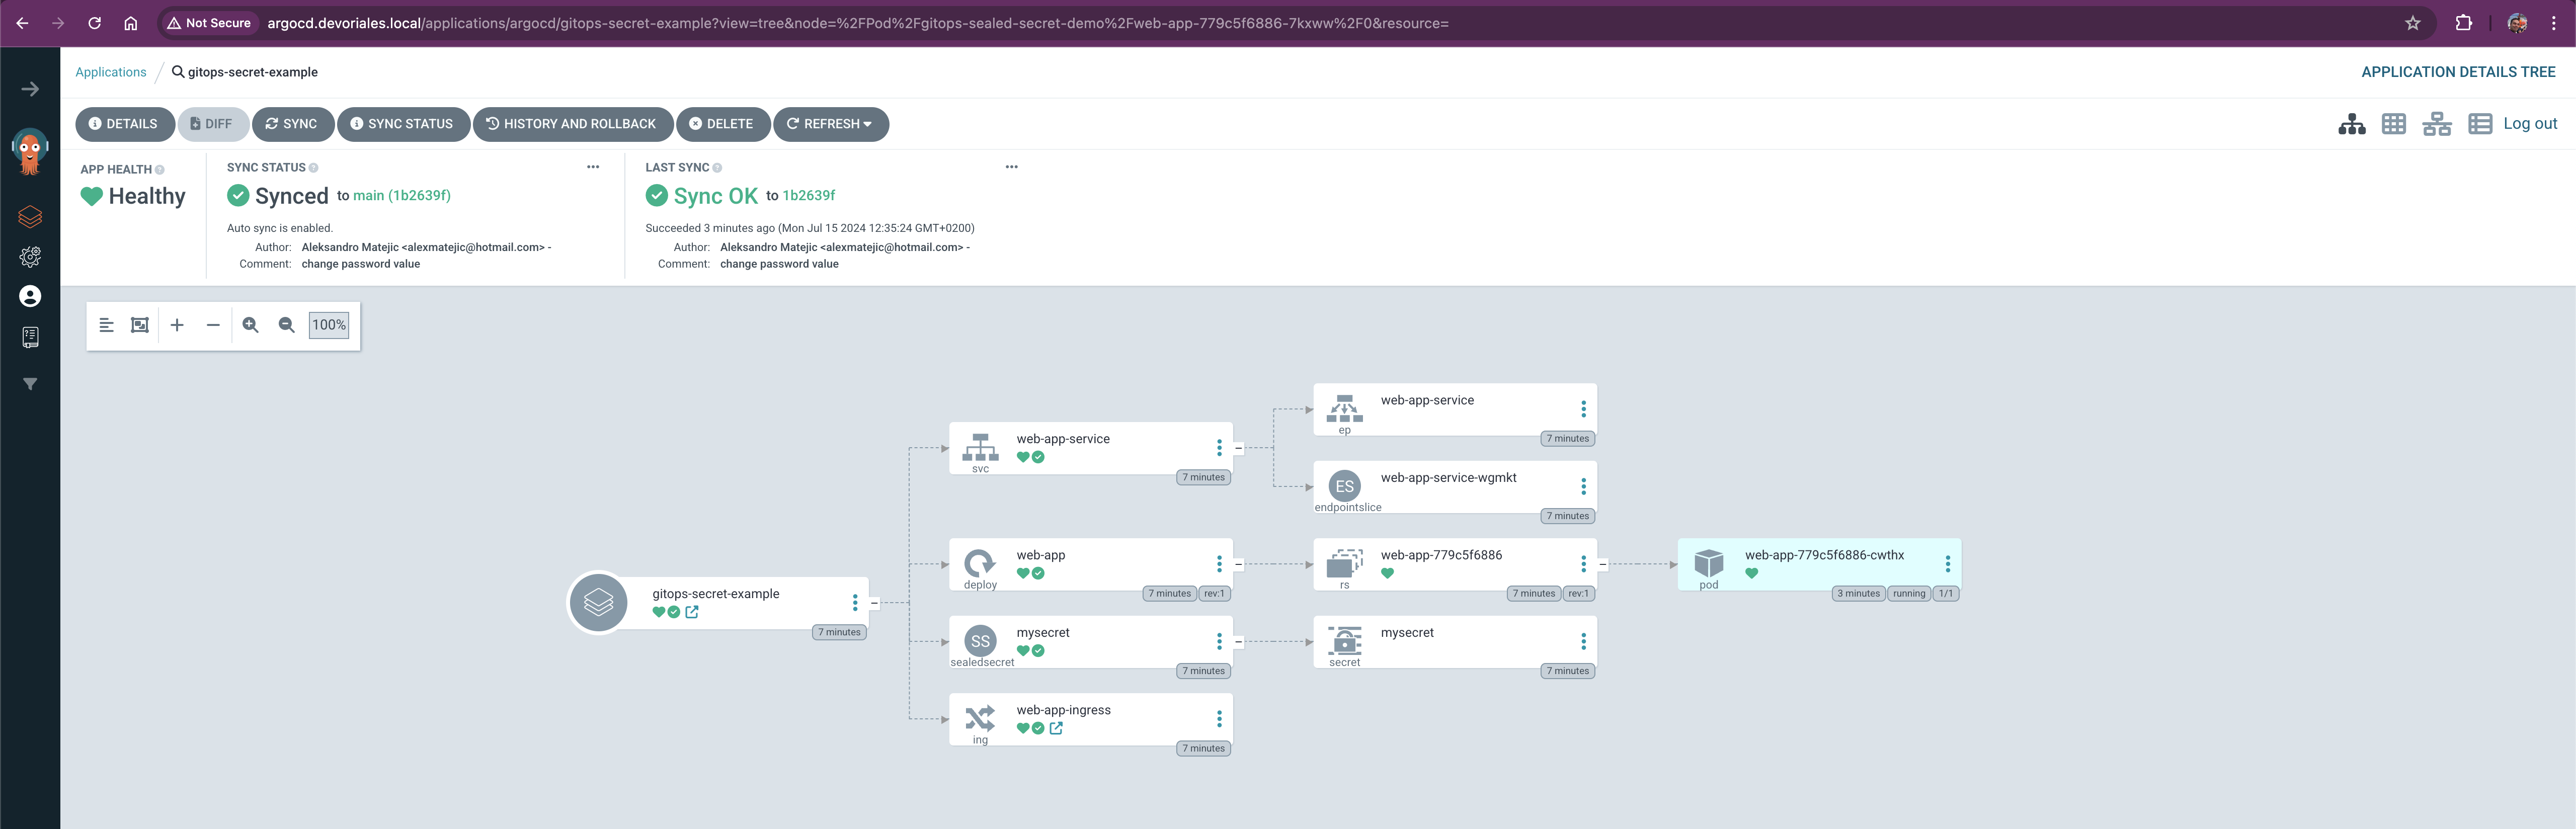Toggle compact node alignment icon in tree toolbar
2576x829 pixels.
(x=106, y=325)
